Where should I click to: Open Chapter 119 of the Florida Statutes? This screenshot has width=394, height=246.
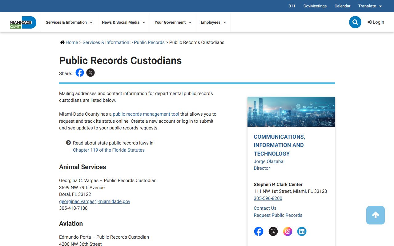[109, 150]
